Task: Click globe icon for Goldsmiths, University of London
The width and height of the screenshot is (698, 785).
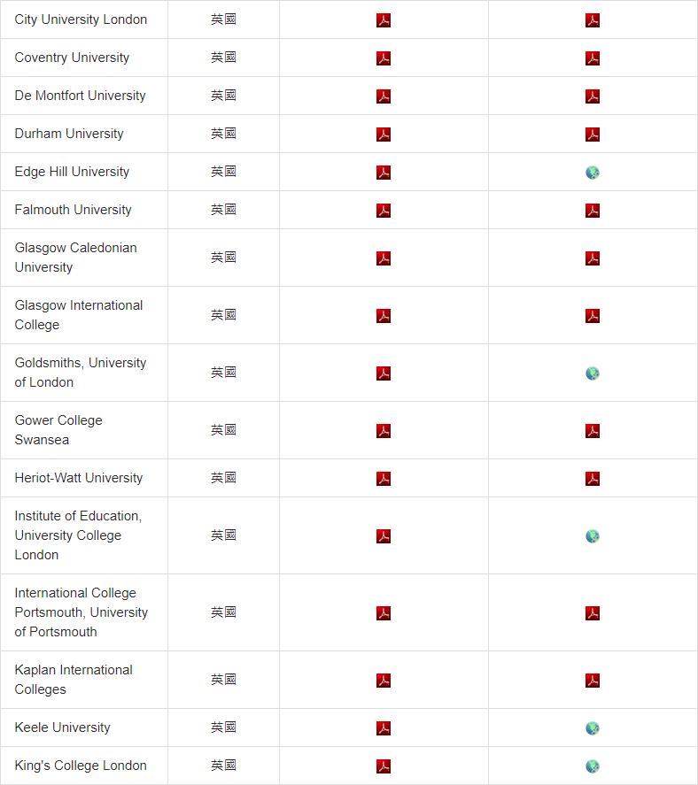Action: [593, 373]
